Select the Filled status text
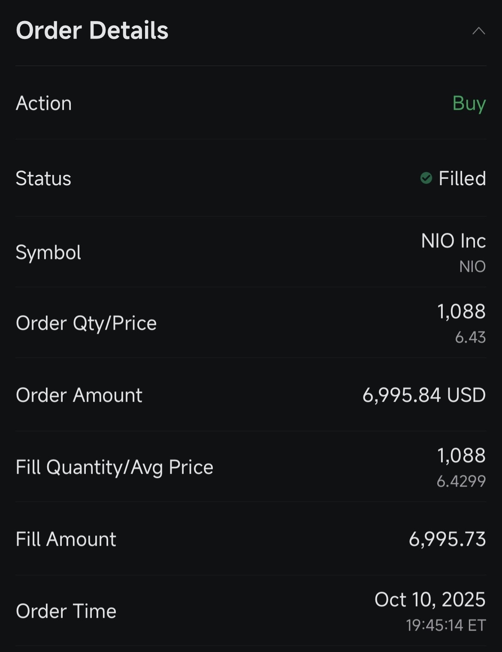The image size is (502, 652). pos(462,178)
